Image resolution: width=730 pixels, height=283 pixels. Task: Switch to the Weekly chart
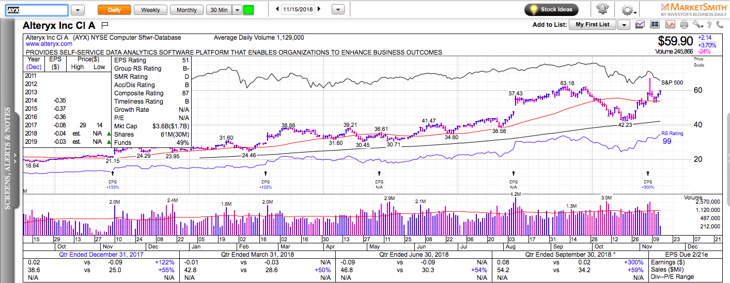tap(150, 10)
